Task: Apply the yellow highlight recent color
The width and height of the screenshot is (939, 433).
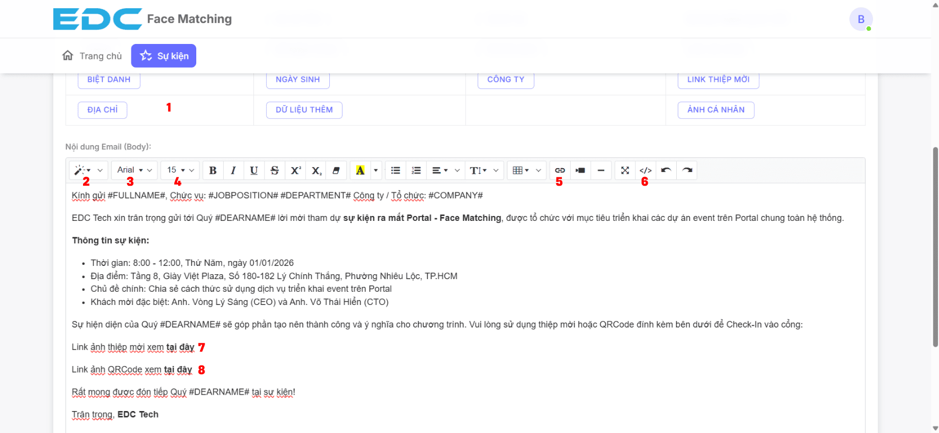Action: [x=360, y=170]
